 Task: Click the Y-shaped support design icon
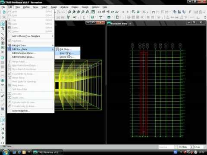[100, 17]
